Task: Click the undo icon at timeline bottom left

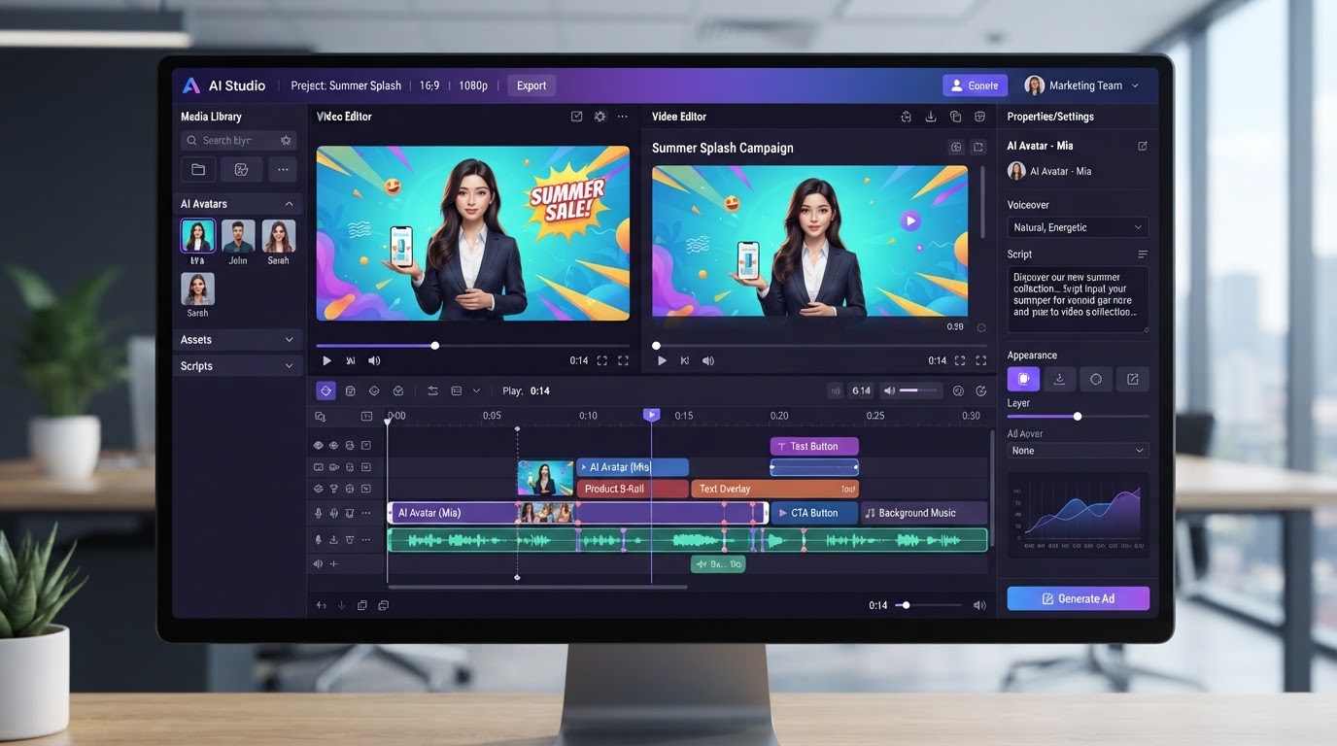Action: (x=322, y=605)
